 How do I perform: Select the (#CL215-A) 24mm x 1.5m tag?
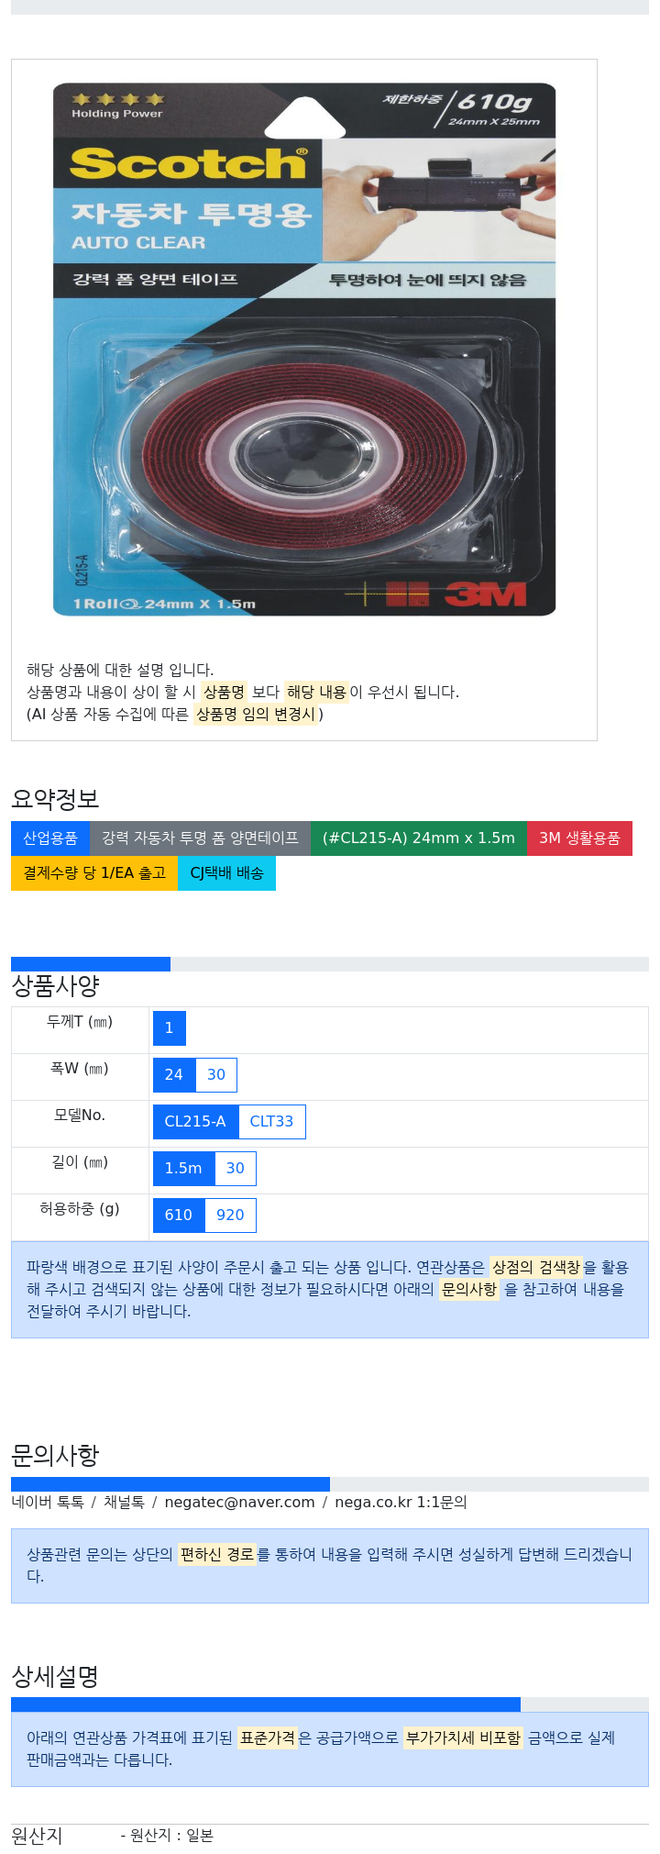coord(419,838)
